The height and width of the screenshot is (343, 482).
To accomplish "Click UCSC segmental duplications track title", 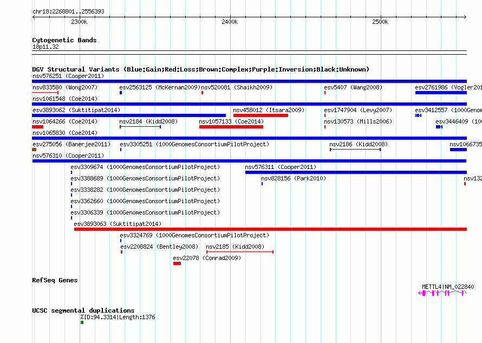I will point(83,310).
